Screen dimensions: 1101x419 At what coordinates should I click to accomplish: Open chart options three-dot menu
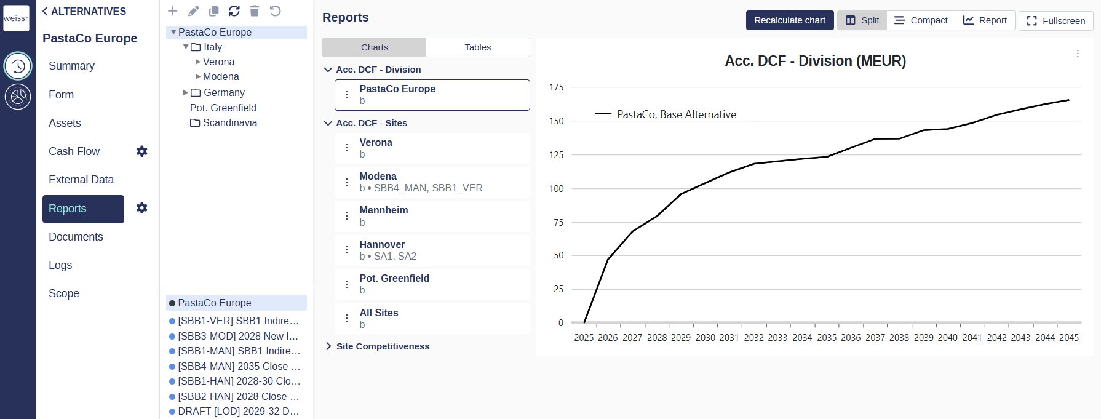pyautogui.click(x=1078, y=54)
